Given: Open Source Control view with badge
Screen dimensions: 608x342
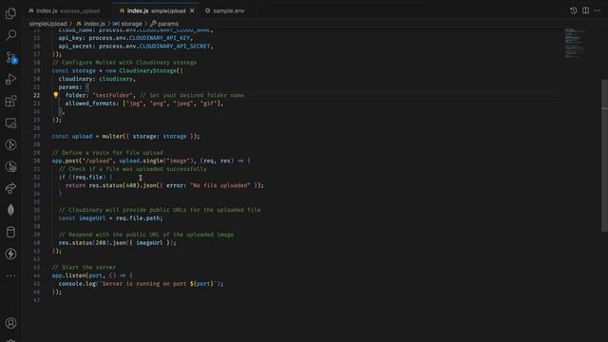Looking at the screenshot, I should (10, 58).
